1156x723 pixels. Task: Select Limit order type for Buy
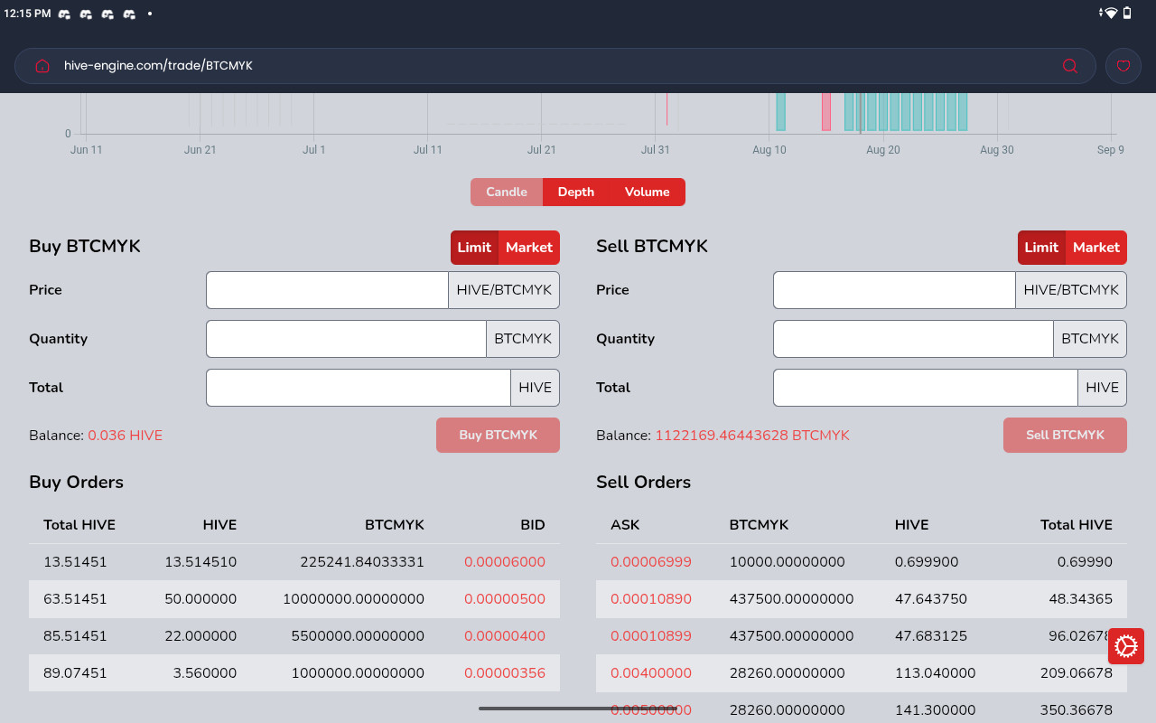point(474,248)
